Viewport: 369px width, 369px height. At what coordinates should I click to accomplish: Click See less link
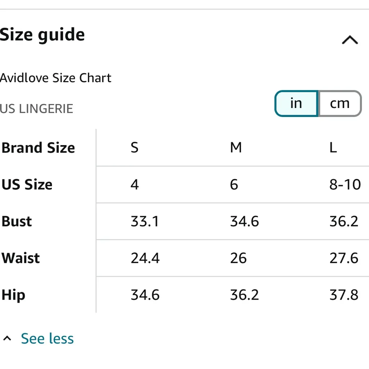coord(47,338)
